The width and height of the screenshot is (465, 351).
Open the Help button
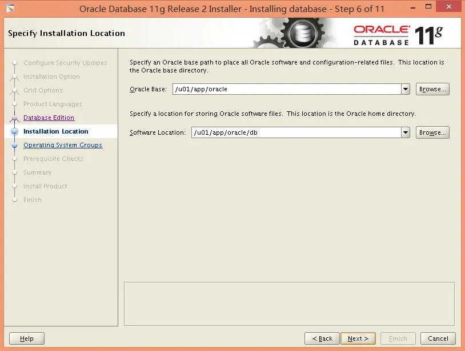[27, 338]
